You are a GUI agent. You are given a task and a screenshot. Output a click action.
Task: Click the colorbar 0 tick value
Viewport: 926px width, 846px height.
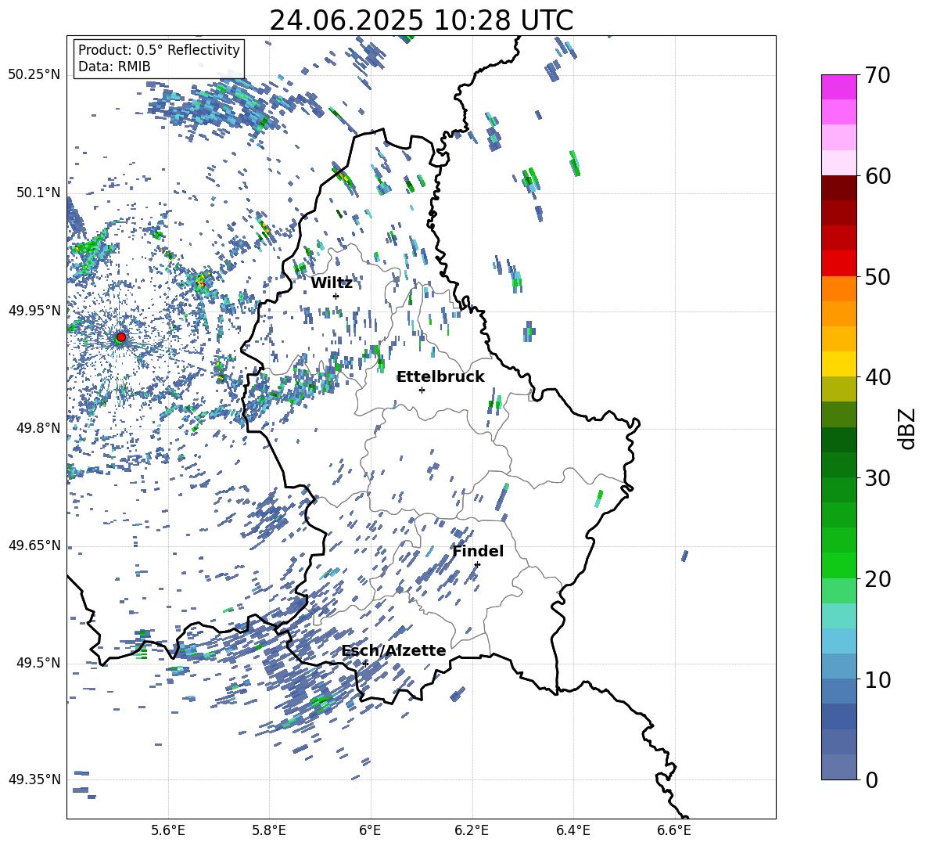[871, 779]
